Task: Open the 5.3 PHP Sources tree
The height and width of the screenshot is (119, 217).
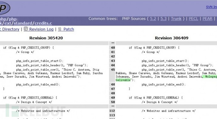Action: tap(164, 18)
